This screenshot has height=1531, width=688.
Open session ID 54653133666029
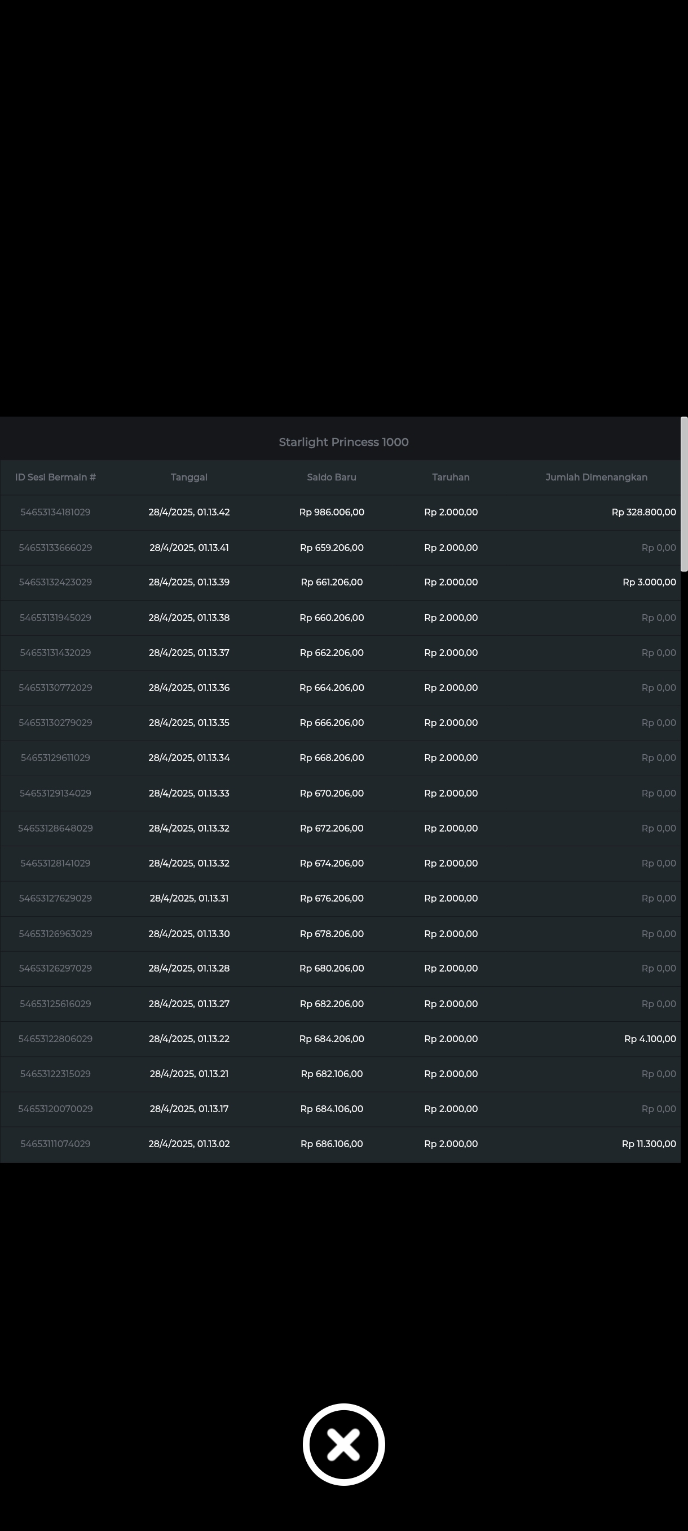[55, 548]
